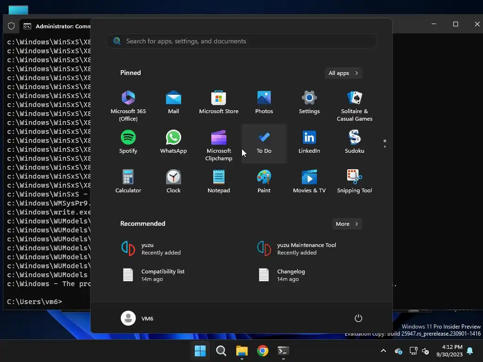The image size is (483, 362).
Task: Click the c:\Windows\write.exe line in Terminal
Action: pyautogui.click(x=49, y=212)
